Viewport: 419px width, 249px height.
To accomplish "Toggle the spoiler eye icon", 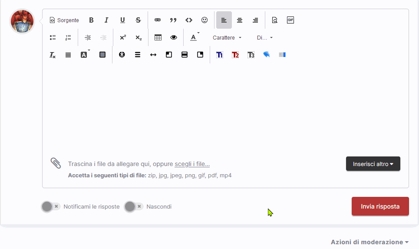I will pyautogui.click(x=174, y=38).
